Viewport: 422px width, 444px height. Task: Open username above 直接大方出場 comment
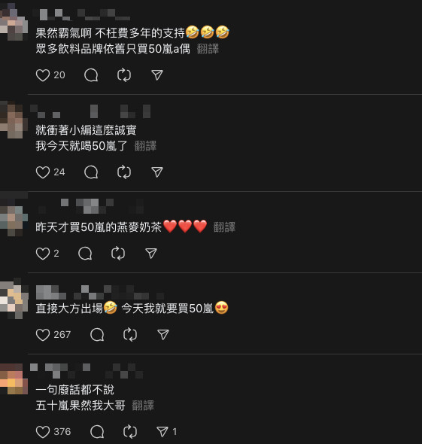pos(99,293)
